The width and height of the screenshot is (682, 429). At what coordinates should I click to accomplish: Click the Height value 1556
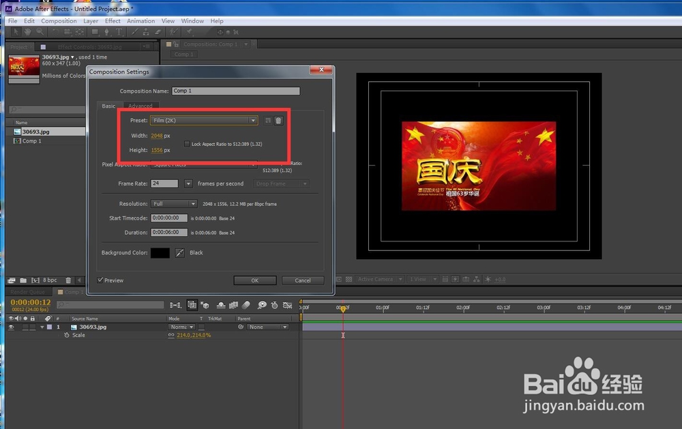[x=157, y=150]
